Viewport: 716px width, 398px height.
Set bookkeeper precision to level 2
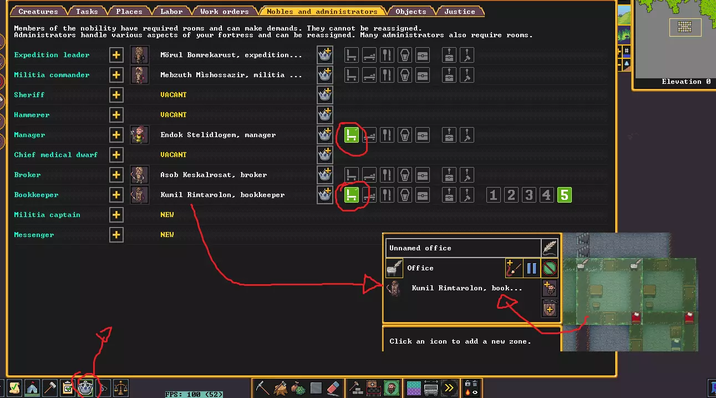511,195
